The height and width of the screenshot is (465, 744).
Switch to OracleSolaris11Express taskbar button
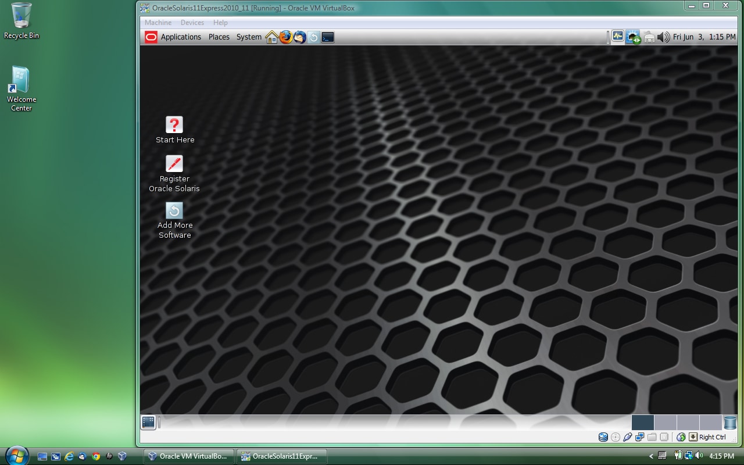click(282, 456)
